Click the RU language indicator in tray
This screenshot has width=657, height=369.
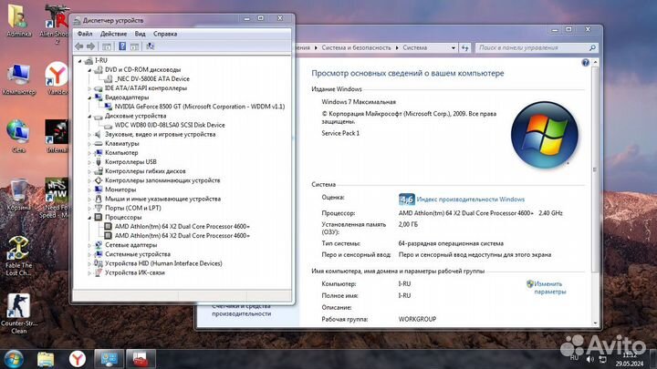click(x=574, y=358)
